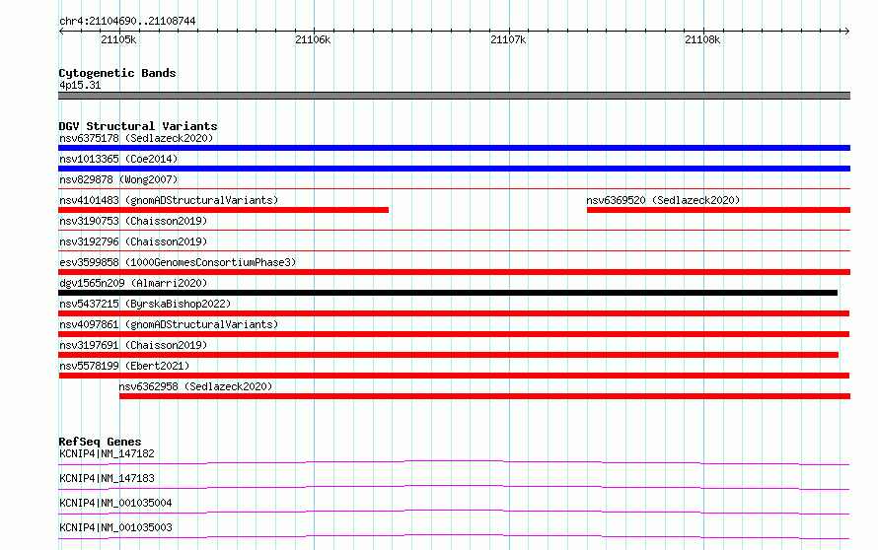Open the nsv6362958 (Sedlazeck2020) label
This screenshot has height=550, width=878.
tap(195, 386)
